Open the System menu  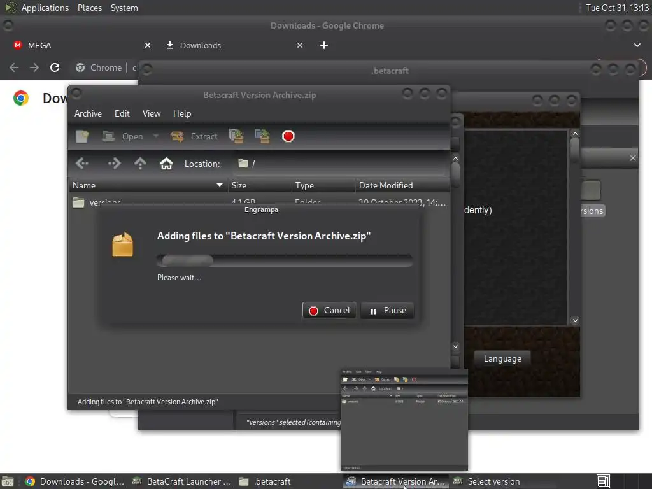[x=124, y=8]
